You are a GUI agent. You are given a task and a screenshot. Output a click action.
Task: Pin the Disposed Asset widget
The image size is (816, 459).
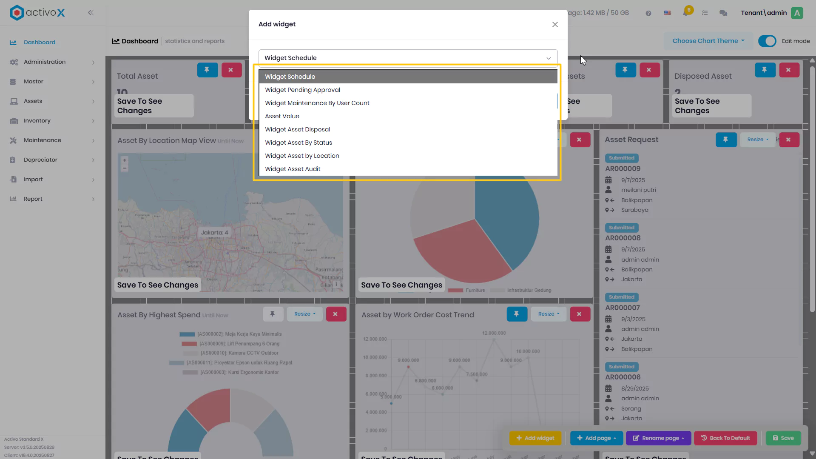765,70
